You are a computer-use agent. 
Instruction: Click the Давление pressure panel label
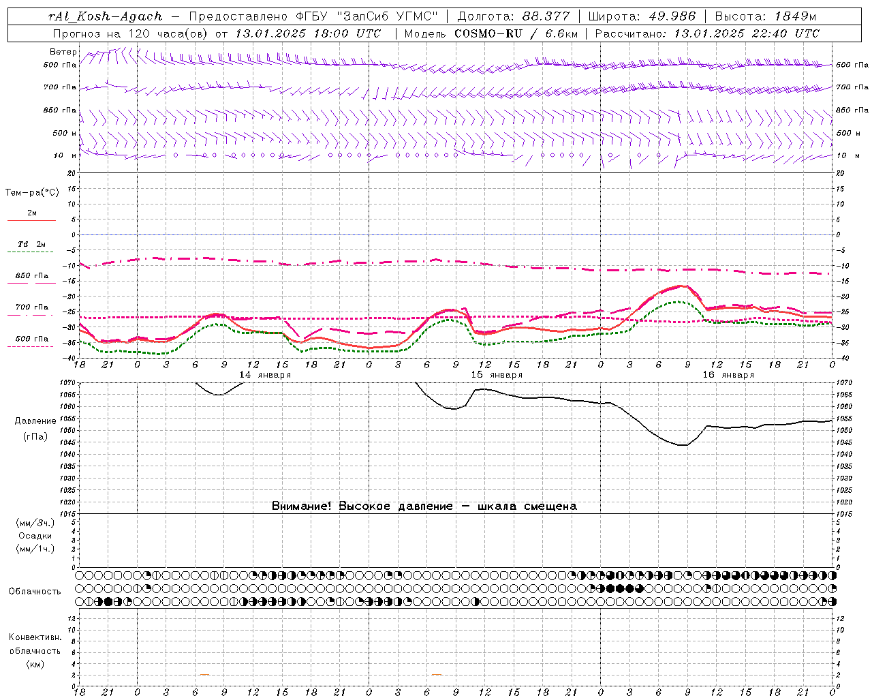tap(35, 421)
